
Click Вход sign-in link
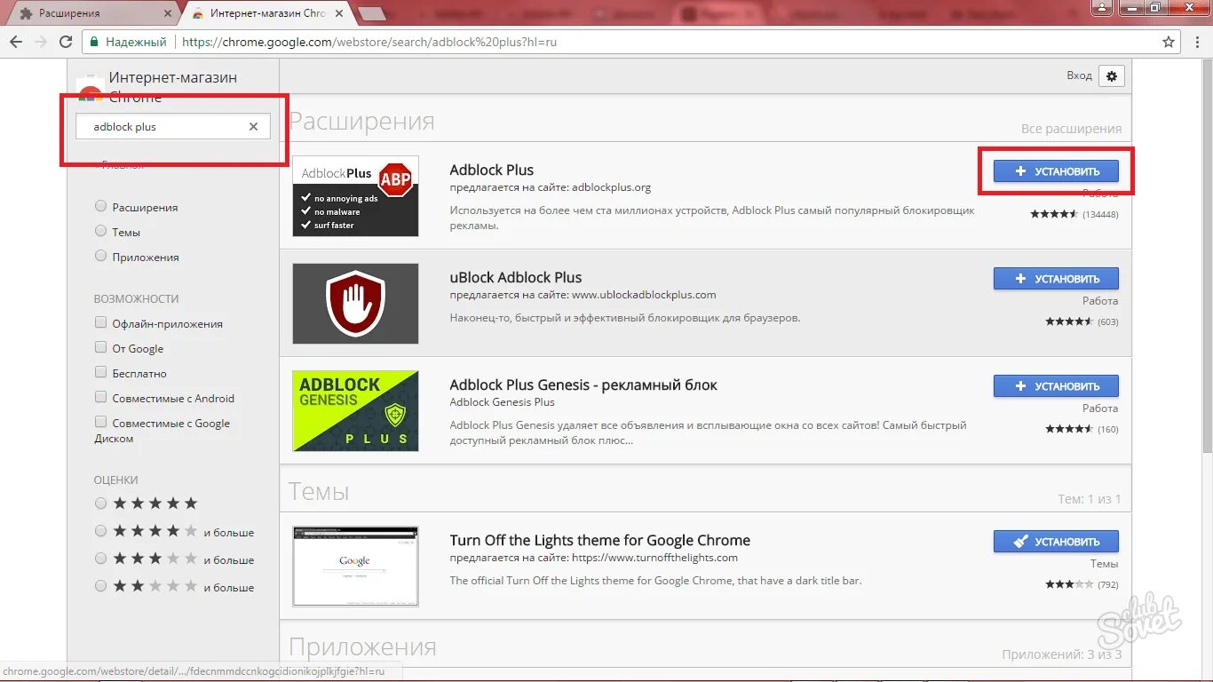[x=1079, y=75]
